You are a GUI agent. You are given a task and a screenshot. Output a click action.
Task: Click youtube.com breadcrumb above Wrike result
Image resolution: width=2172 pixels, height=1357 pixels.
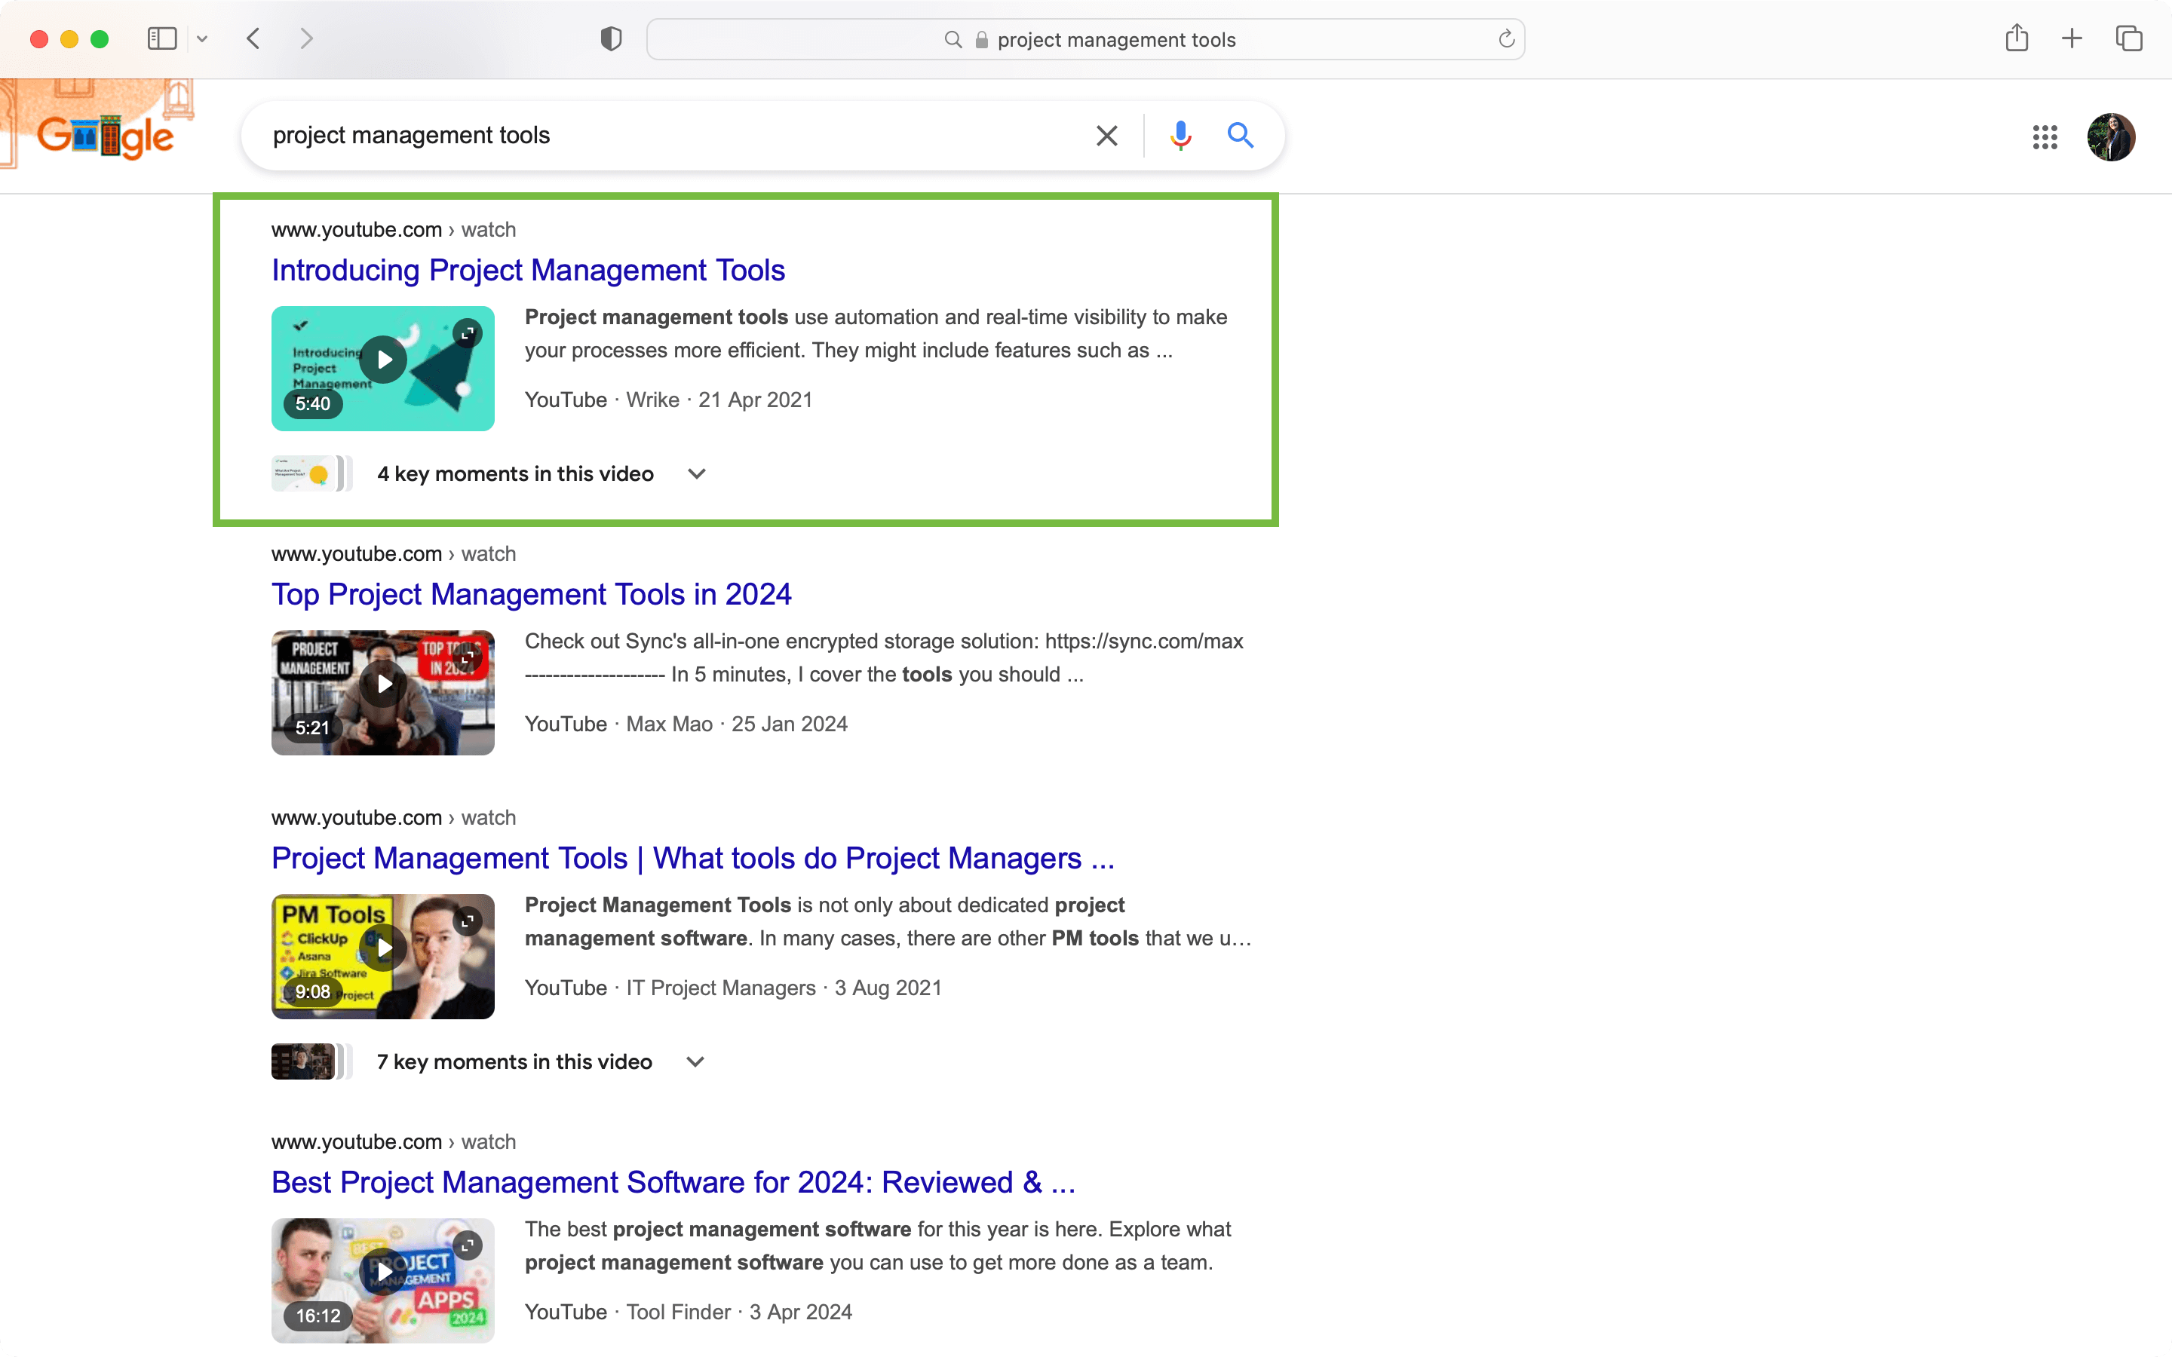[x=393, y=230]
